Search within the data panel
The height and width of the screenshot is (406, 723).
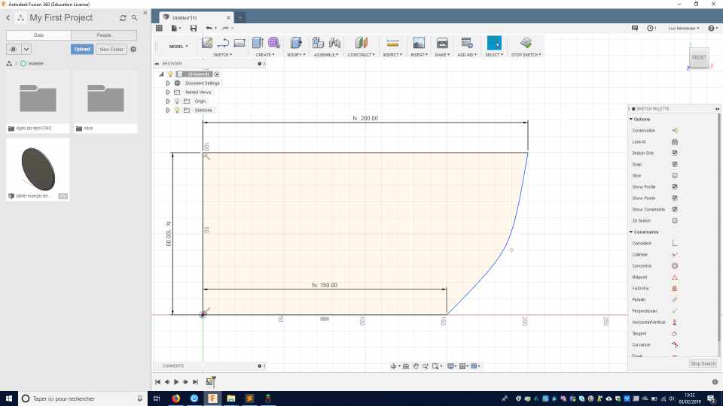click(134, 17)
